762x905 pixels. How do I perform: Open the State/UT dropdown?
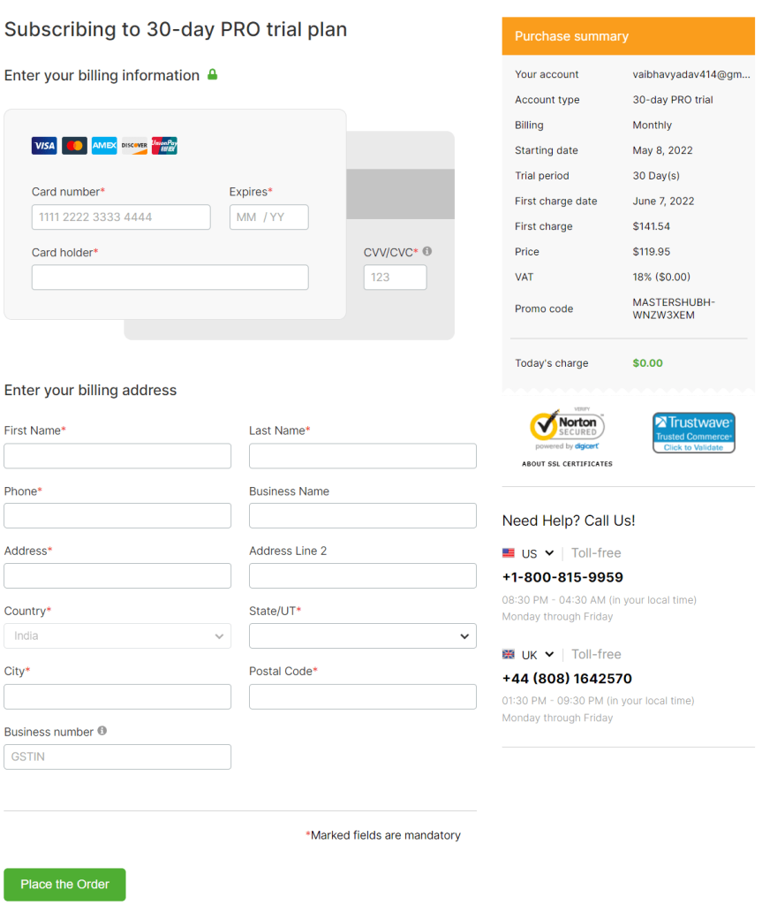point(363,636)
